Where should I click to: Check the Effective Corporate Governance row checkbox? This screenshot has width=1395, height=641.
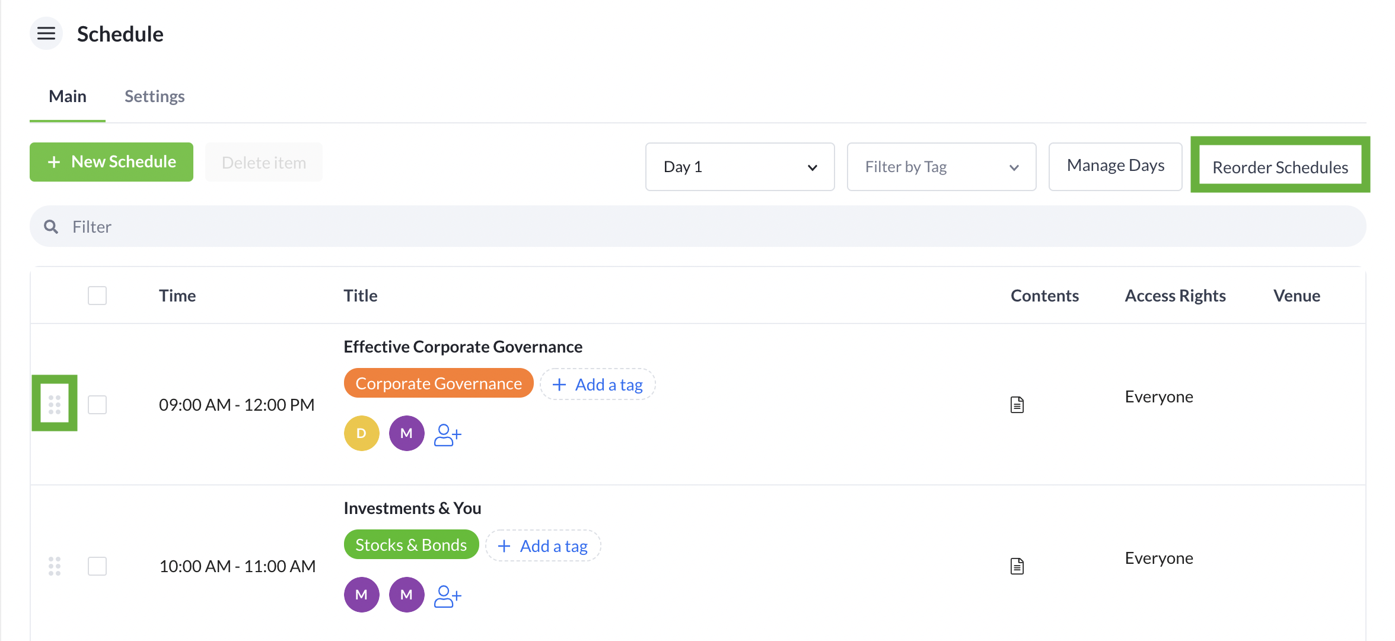(x=97, y=405)
